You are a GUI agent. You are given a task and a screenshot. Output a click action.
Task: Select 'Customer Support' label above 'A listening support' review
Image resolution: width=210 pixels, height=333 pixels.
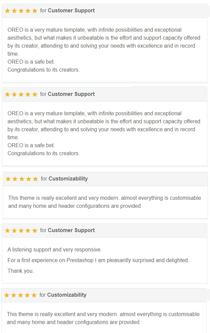[x=71, y=230]
